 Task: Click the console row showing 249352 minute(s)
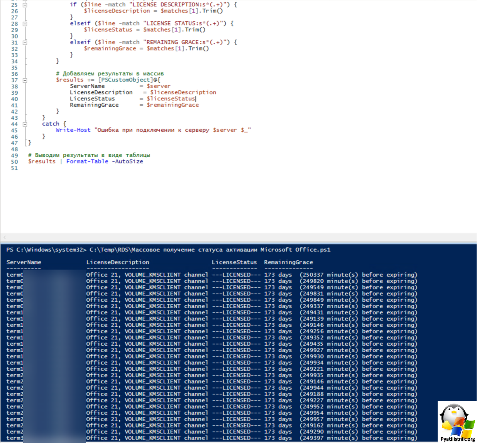[212, 338]
